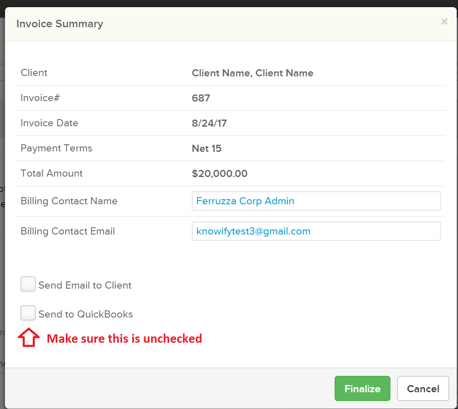Click the Invoice Summary dialog title
The height and width of the screenshot is (409, 458).
pyautogui.click(x=60, y=24)
